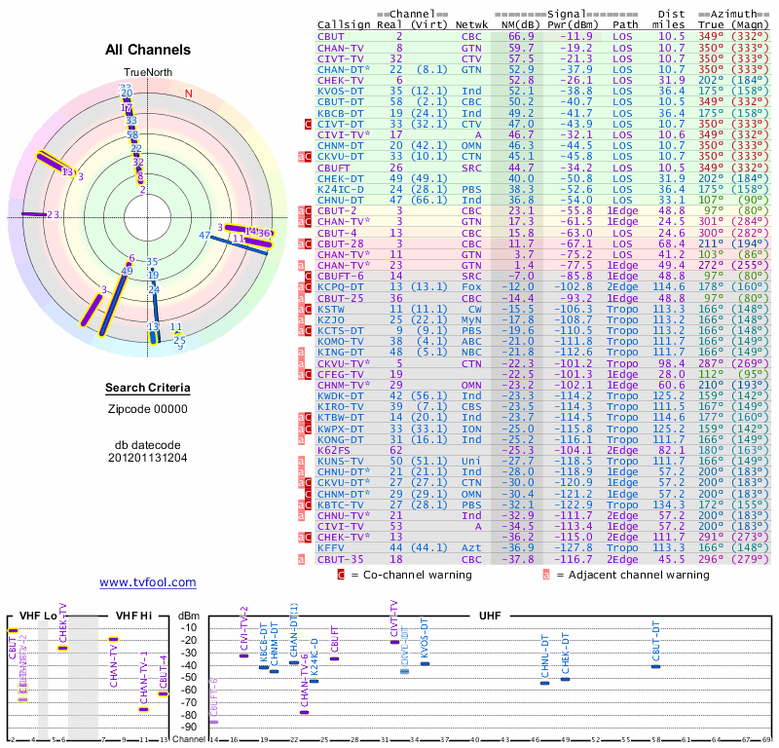This screenshot has width=779, height=748.
Task: Click the co-channel icon beside KWPX-DT
Action: coord(308,429)
